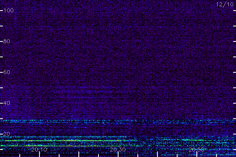Click the 20:10 time label
236x157 pixels.
[x=39, y=149]
